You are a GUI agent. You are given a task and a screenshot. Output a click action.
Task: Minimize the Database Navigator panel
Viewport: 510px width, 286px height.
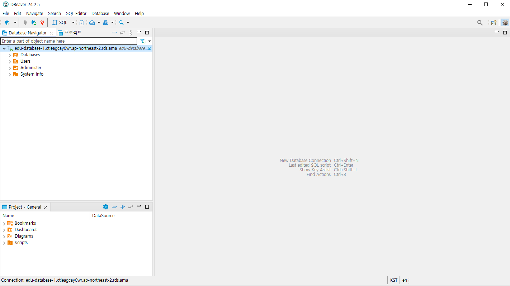[139, 32]
